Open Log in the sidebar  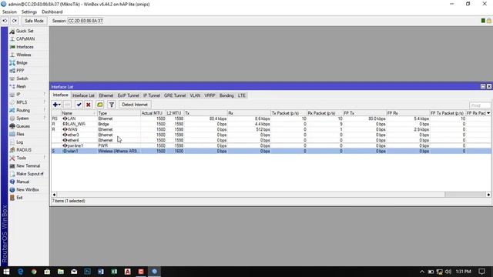[x=19, y=142]
